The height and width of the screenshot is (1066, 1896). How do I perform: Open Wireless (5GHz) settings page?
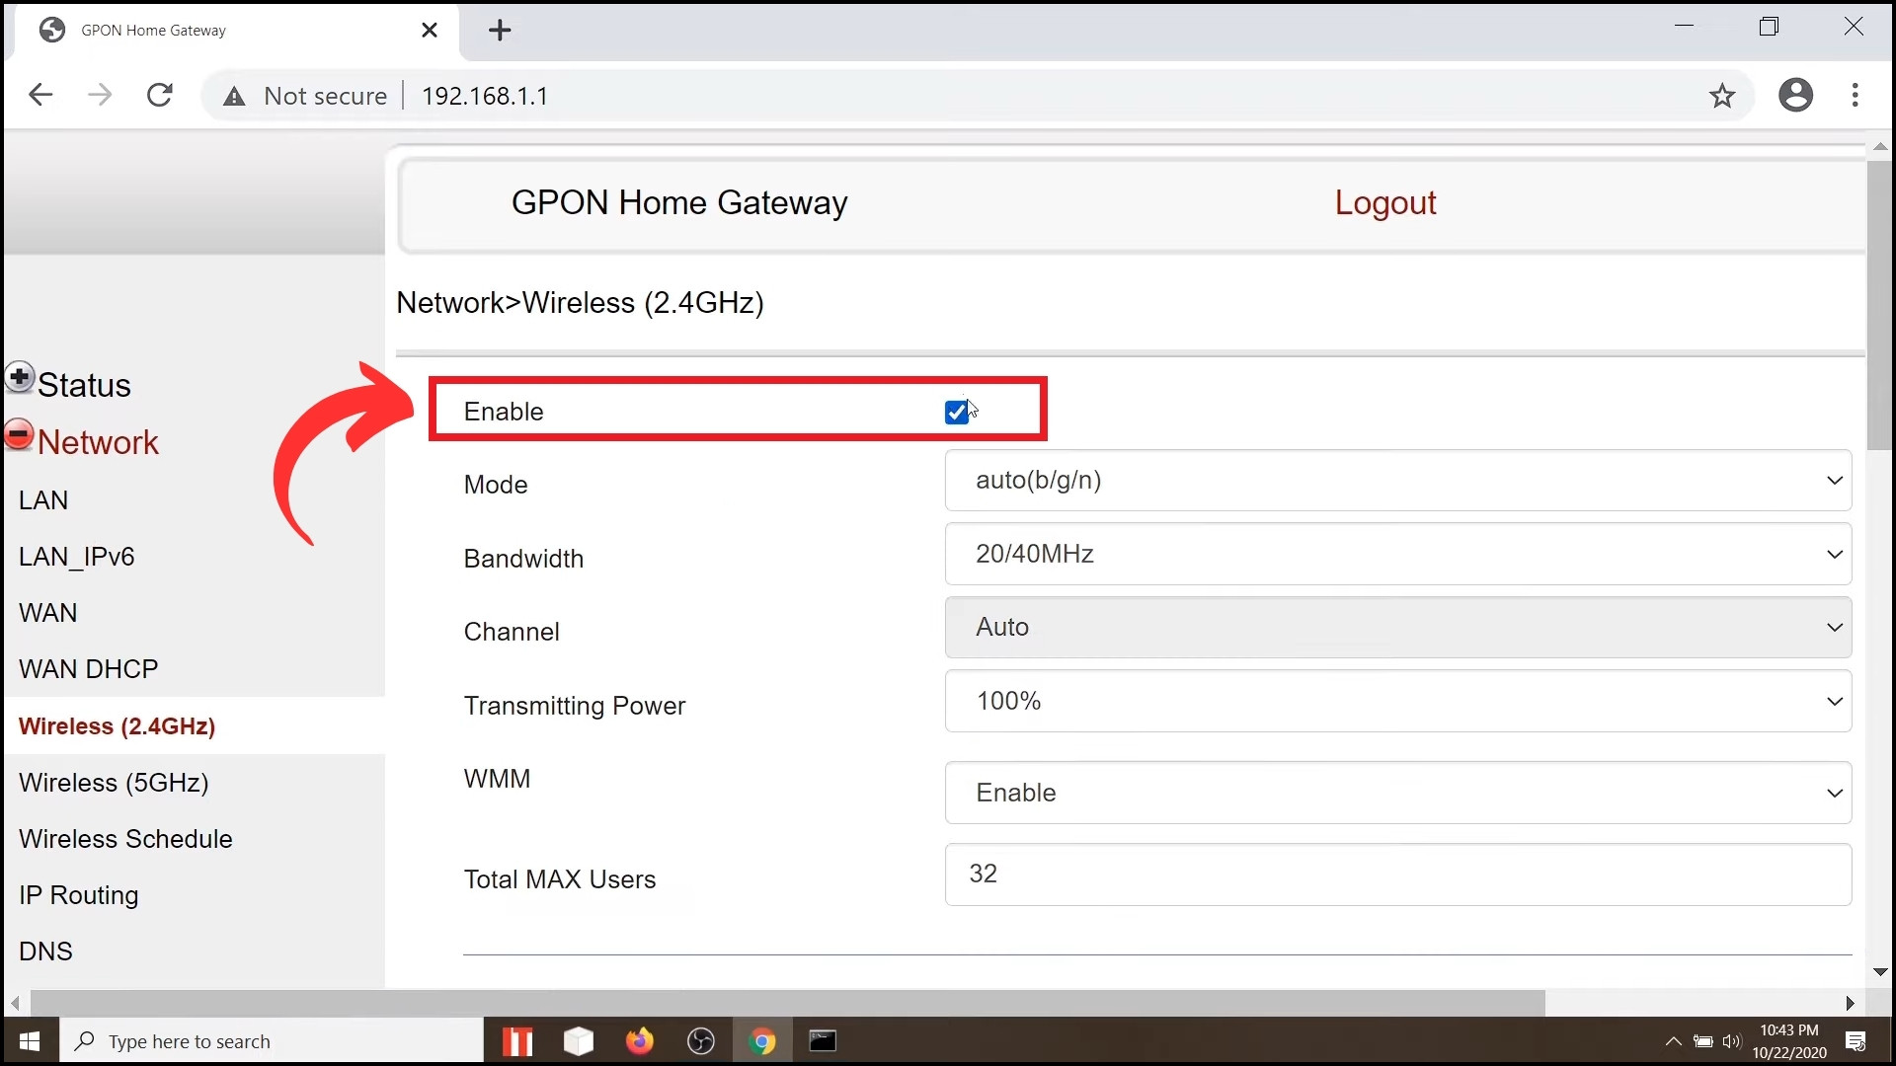click(x=114, y=783)
